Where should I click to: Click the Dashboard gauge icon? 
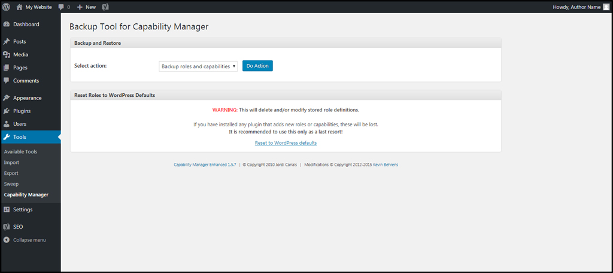(6, 25)
